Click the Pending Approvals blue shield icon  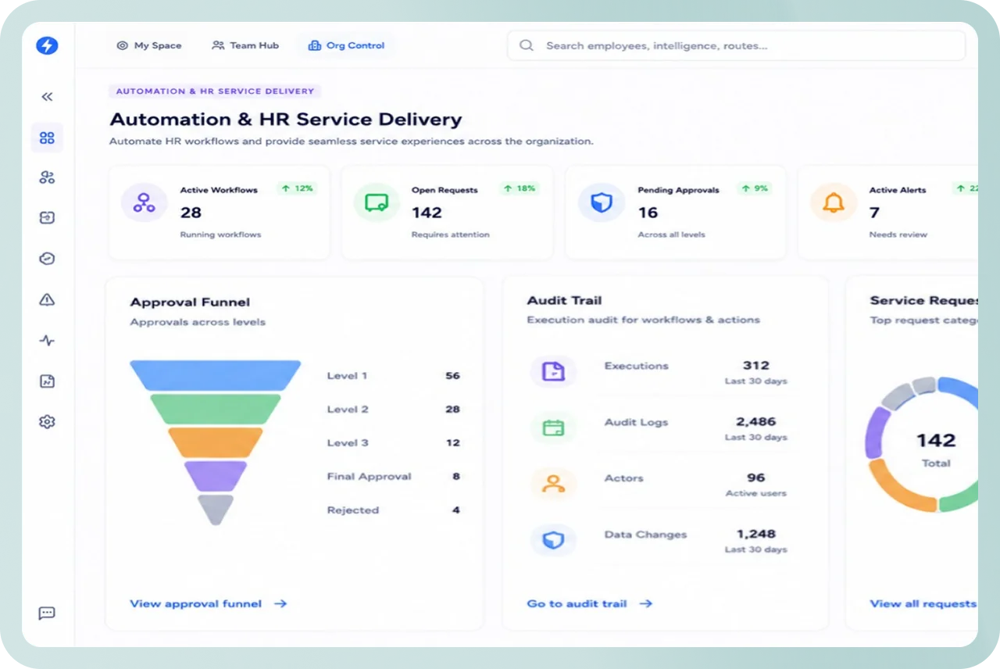pos(601,203)
